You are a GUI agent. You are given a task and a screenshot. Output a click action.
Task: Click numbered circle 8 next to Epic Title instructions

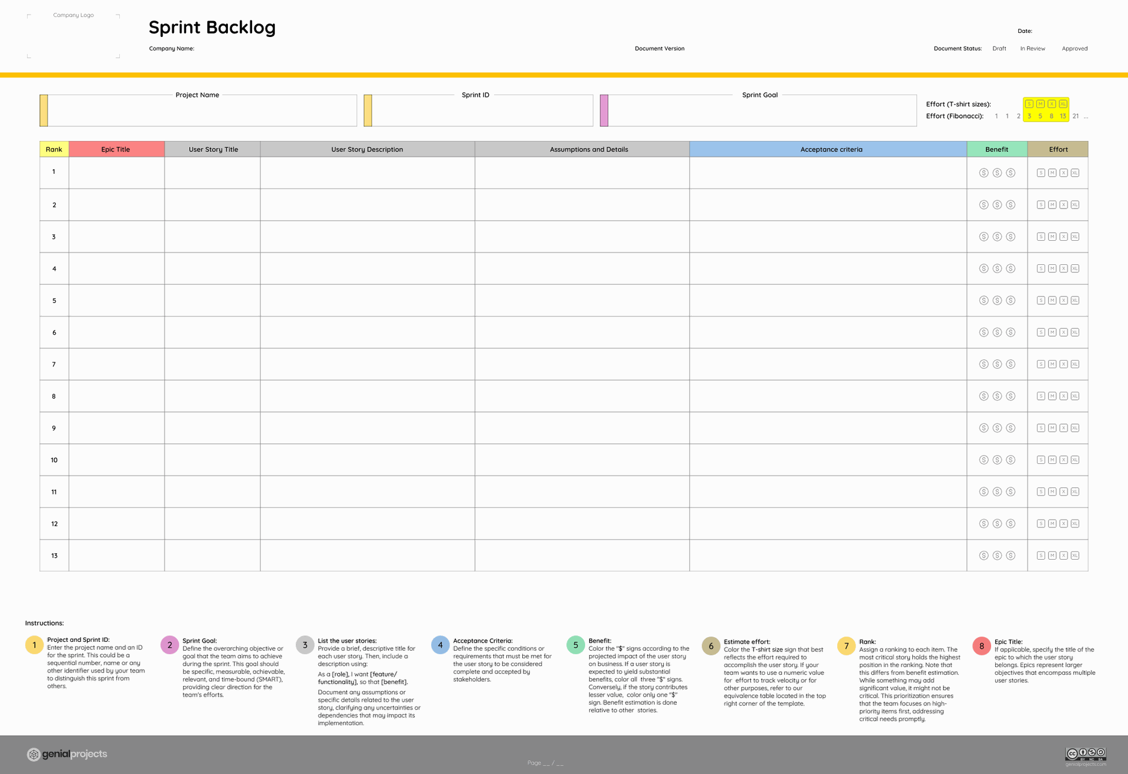click(981, 645)
